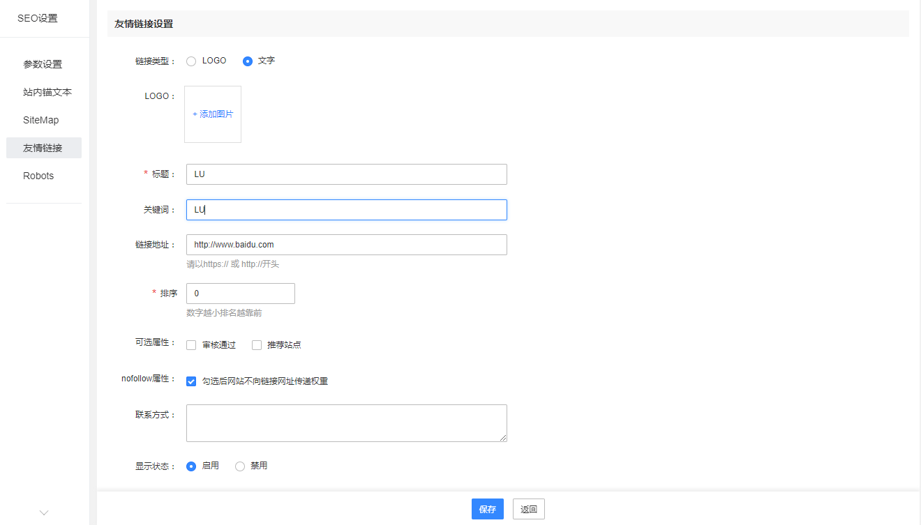Uncheck the nofollow attribute checkbox
The image size is (921, 525).
pos(191,381)
